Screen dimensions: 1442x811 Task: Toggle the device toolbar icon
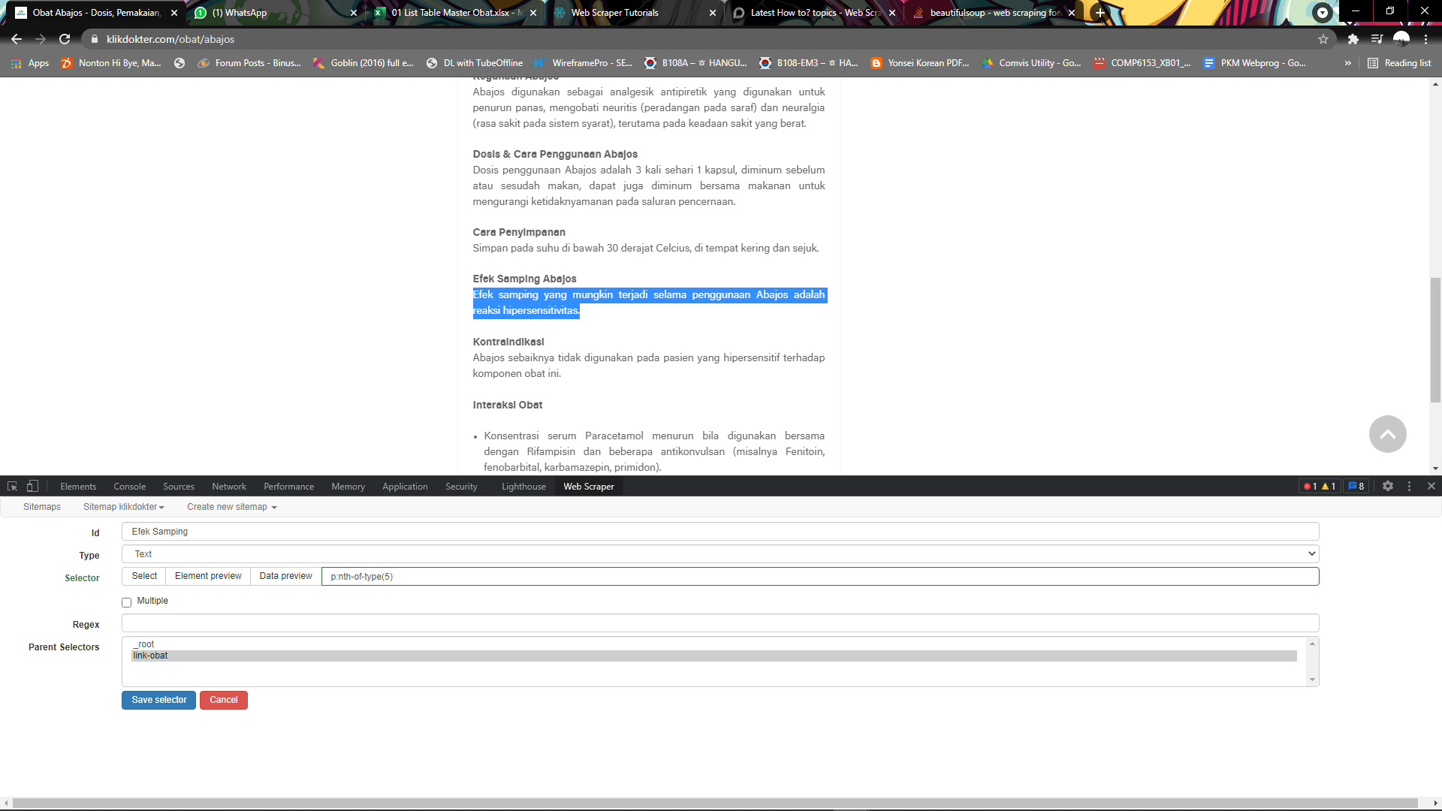pos(32,487)
